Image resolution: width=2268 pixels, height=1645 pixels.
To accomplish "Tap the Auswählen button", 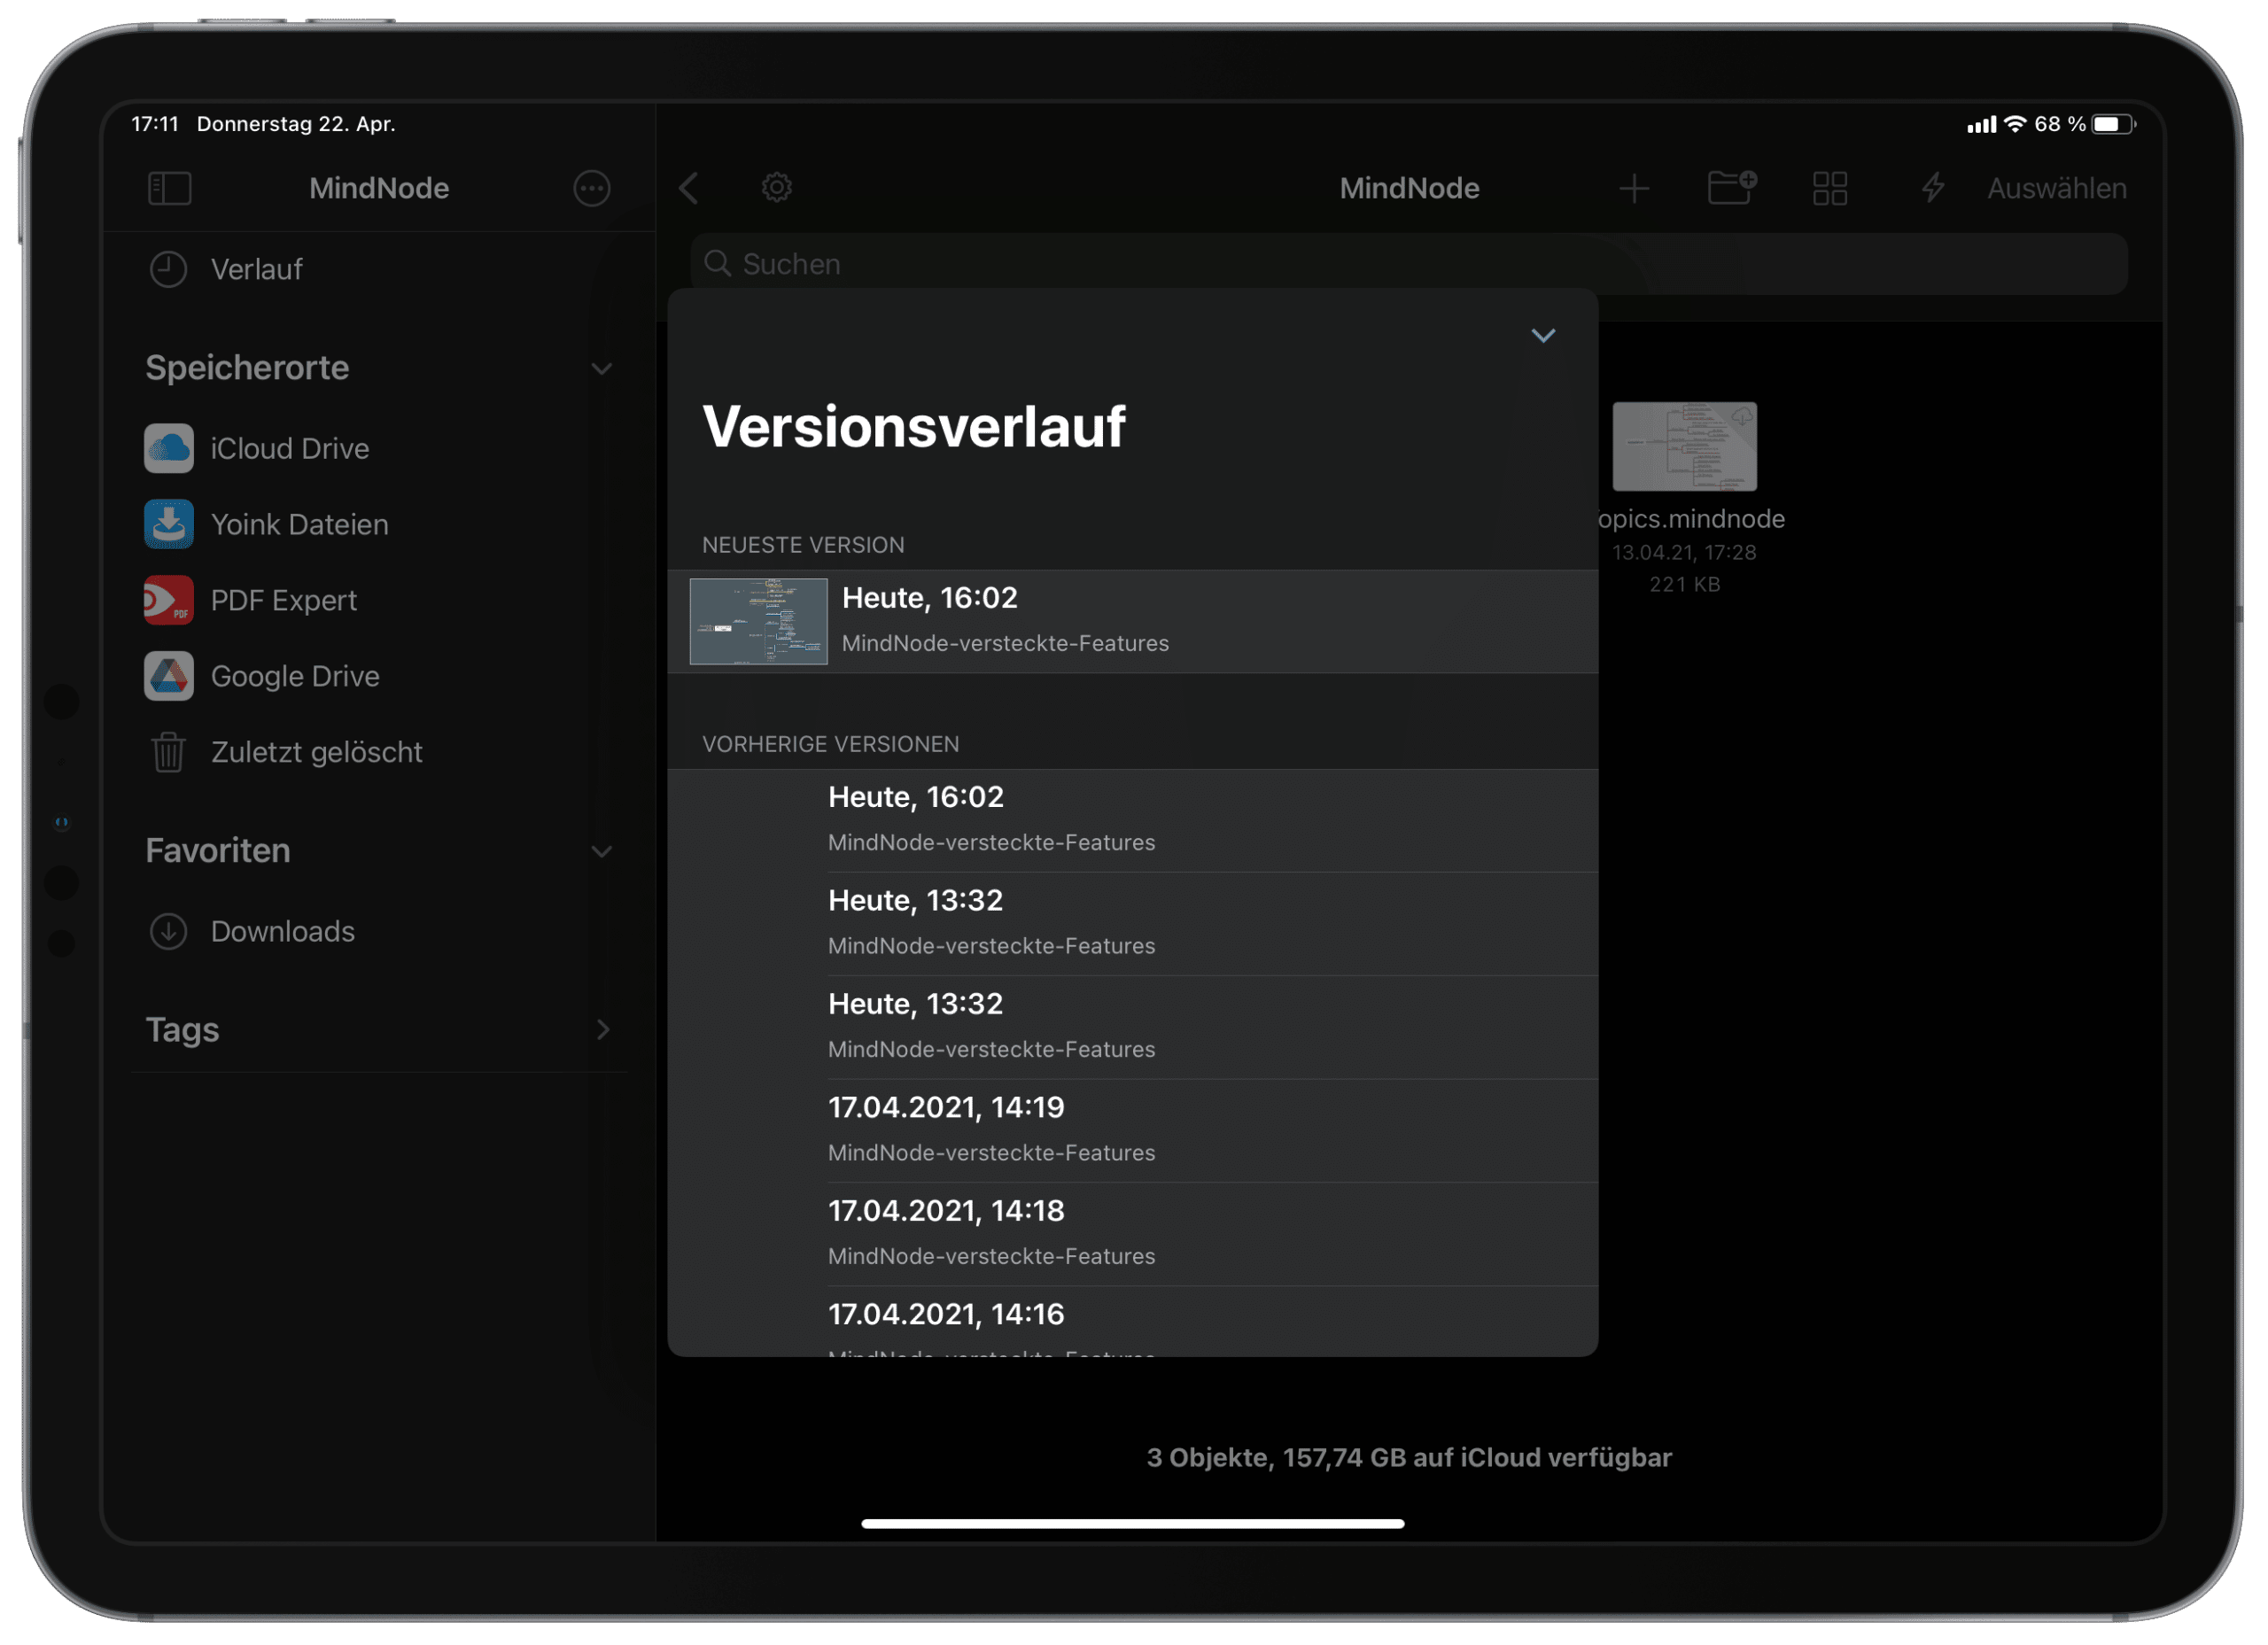I will (x=2057, y=188).
